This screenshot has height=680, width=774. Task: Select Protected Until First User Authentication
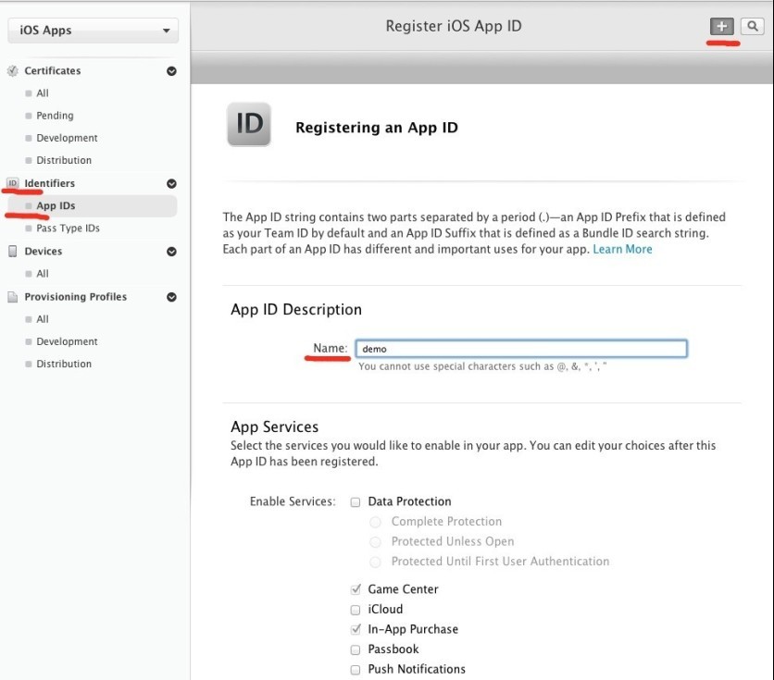(x=376, y=562)
